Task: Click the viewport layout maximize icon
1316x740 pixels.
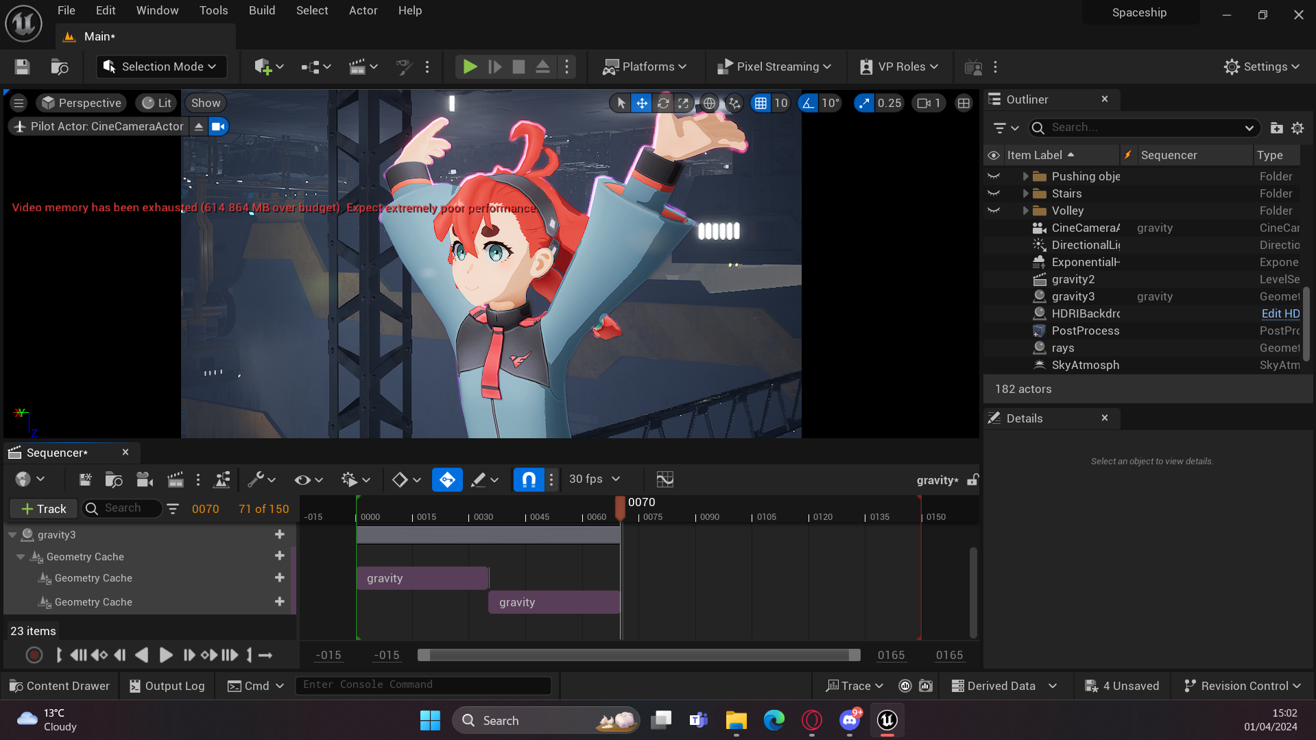Action: 964,103
